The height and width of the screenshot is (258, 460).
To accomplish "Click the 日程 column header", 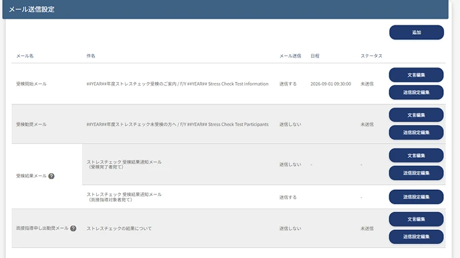I will 314,56.
